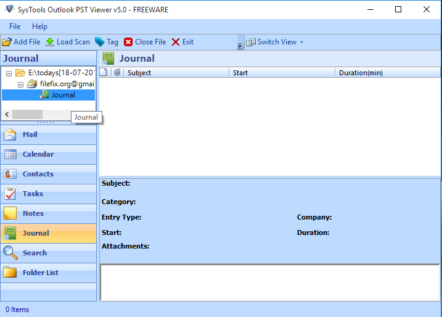Image resolution: width=442 pixels, height=317 pixels.
Task: Sort by the Start column header
Action: click(x=282, y=73)
